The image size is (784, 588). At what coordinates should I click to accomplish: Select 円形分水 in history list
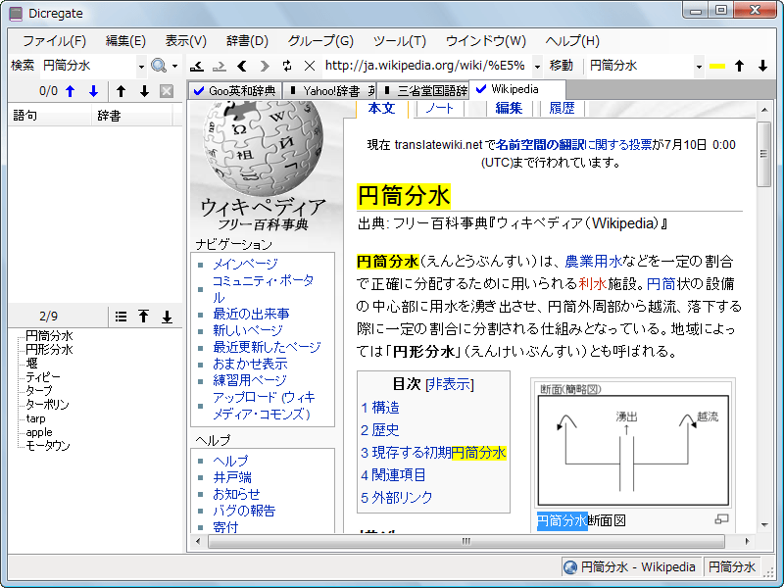[49, 349]
